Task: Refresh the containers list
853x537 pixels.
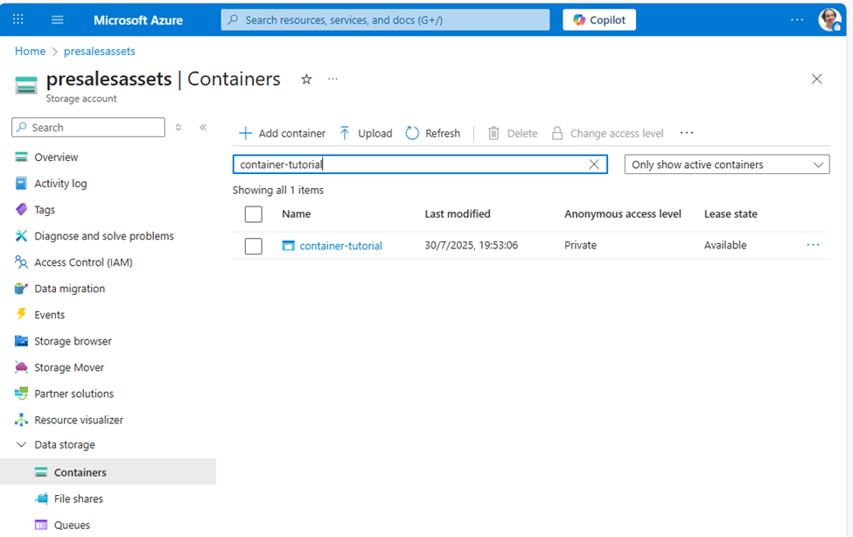Action: pyautogui.click(x=433, y=133)
